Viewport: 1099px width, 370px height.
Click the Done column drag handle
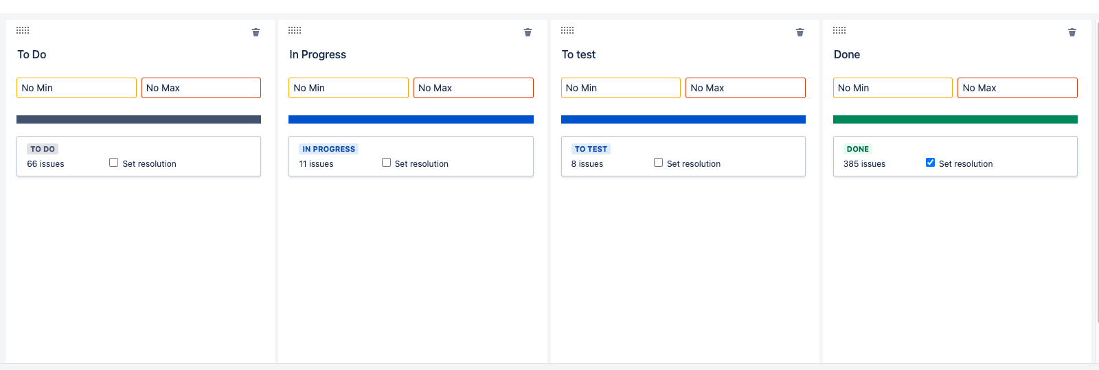pyautogui.click(x=839, y=30)
